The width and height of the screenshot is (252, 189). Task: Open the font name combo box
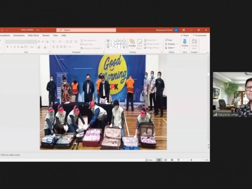click(x=18, y=42)
